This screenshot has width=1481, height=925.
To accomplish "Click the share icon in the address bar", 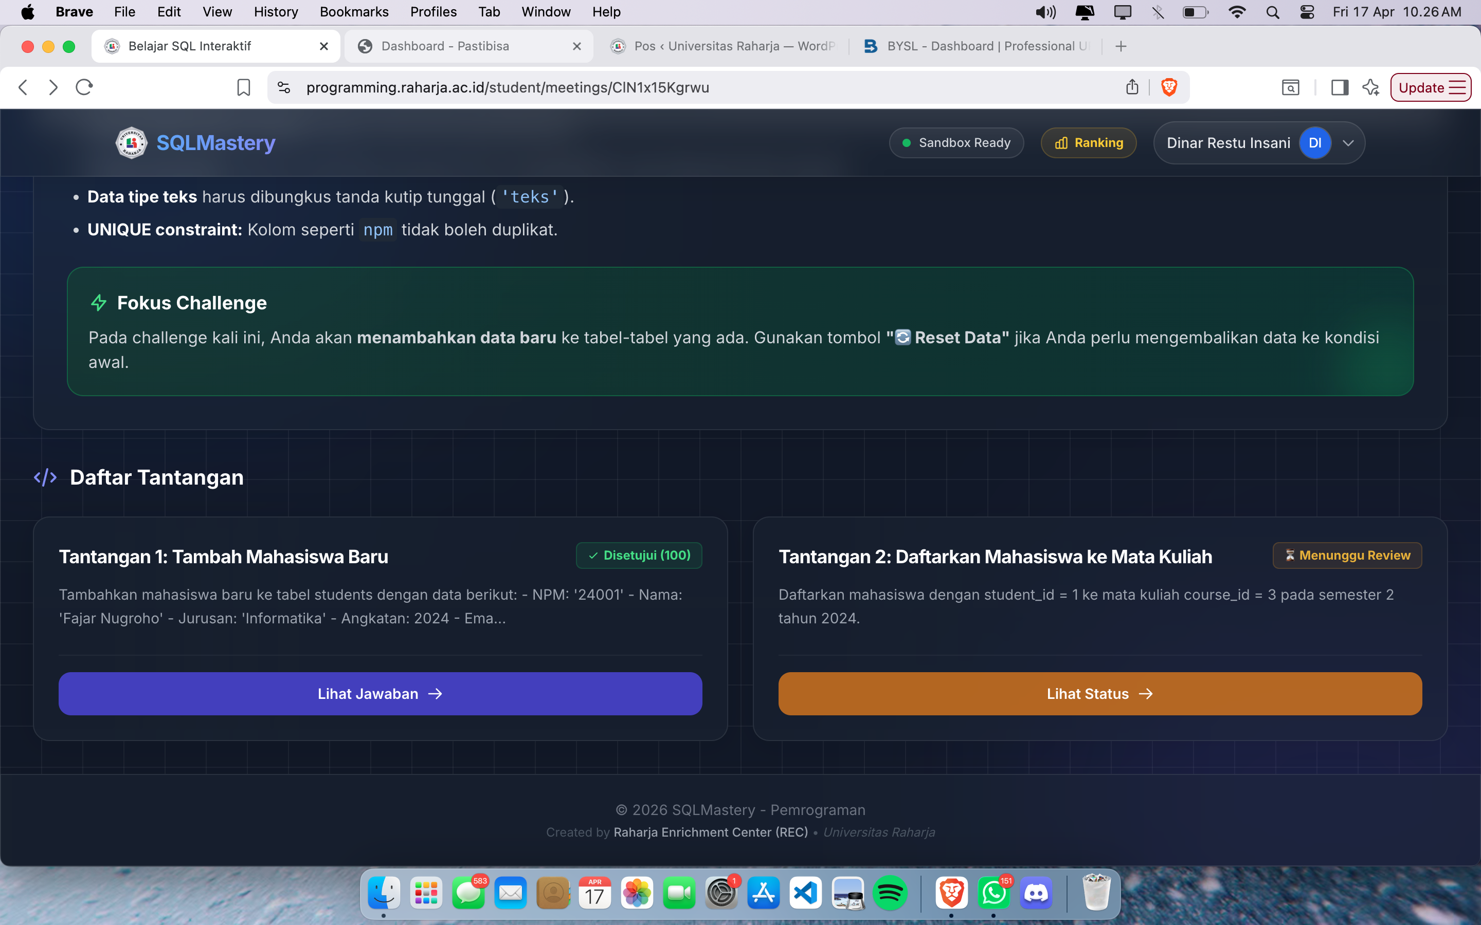I will click(x=1132, y=87).
